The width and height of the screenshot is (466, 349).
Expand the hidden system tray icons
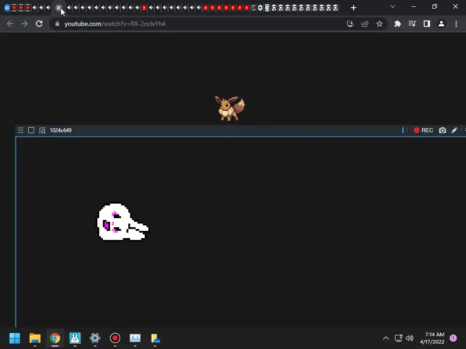pyautogui.click(x=386, y=338)
